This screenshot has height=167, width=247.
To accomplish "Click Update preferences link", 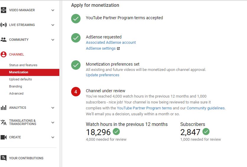I will [103, 75].
